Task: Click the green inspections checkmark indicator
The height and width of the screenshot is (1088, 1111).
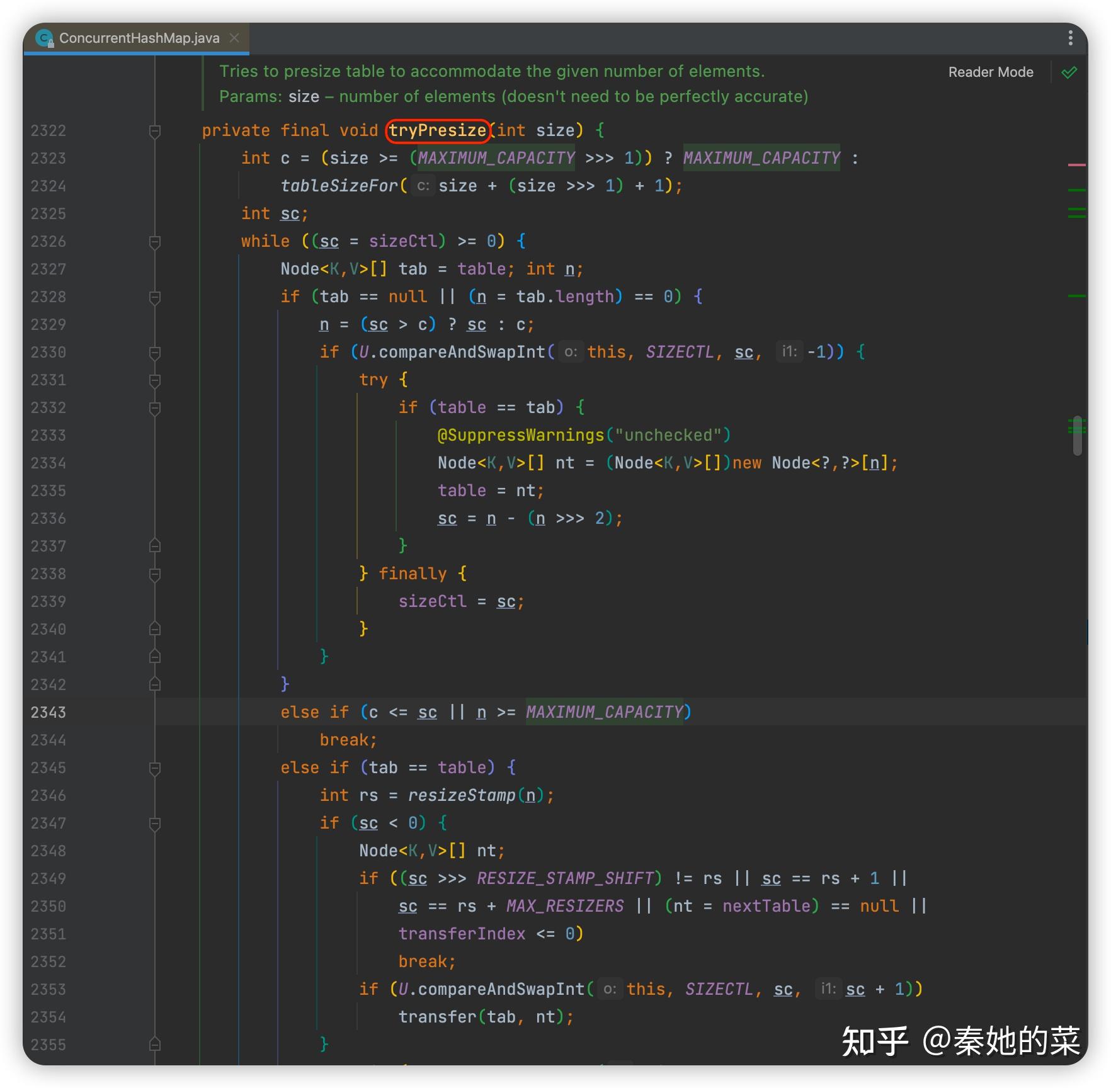Action: click(x=1070, y=72)
